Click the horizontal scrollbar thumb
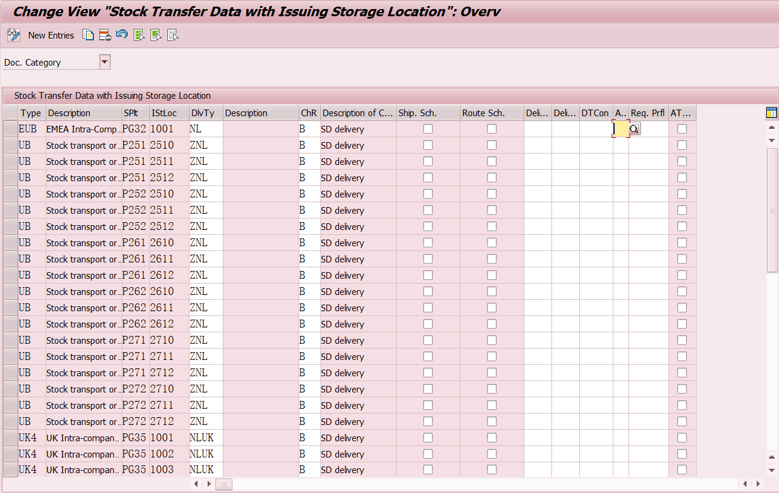 [224, 484]
